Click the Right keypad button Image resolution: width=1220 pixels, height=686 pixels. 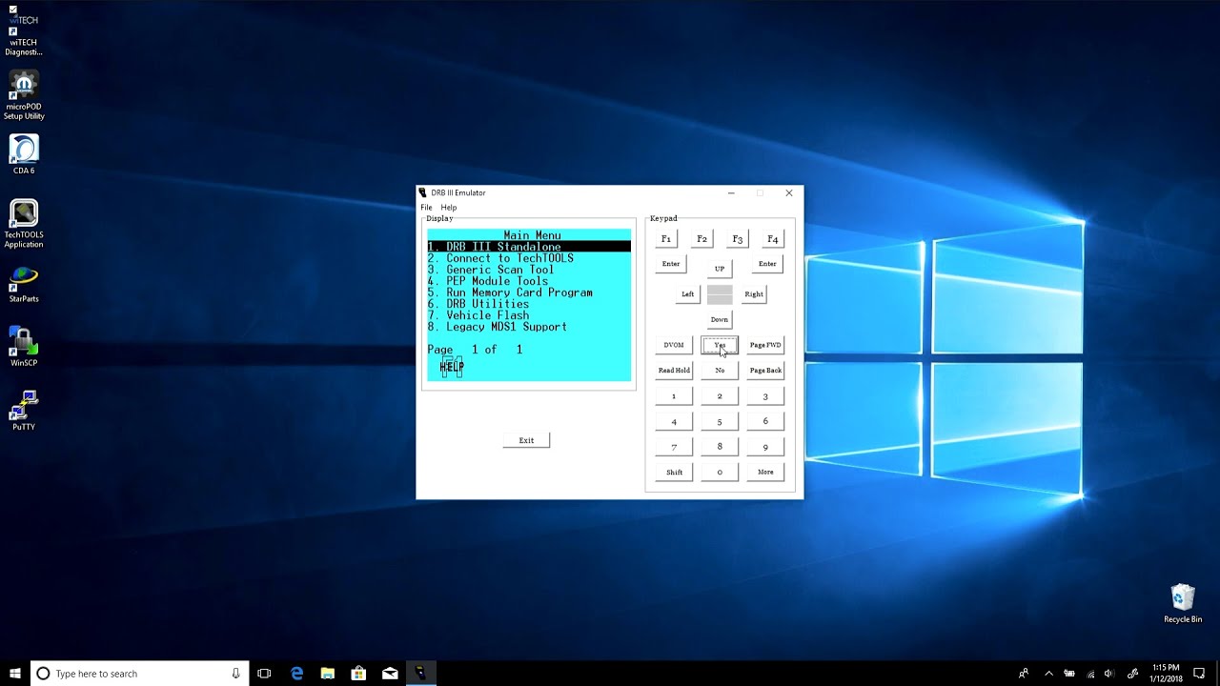(754, 294)
